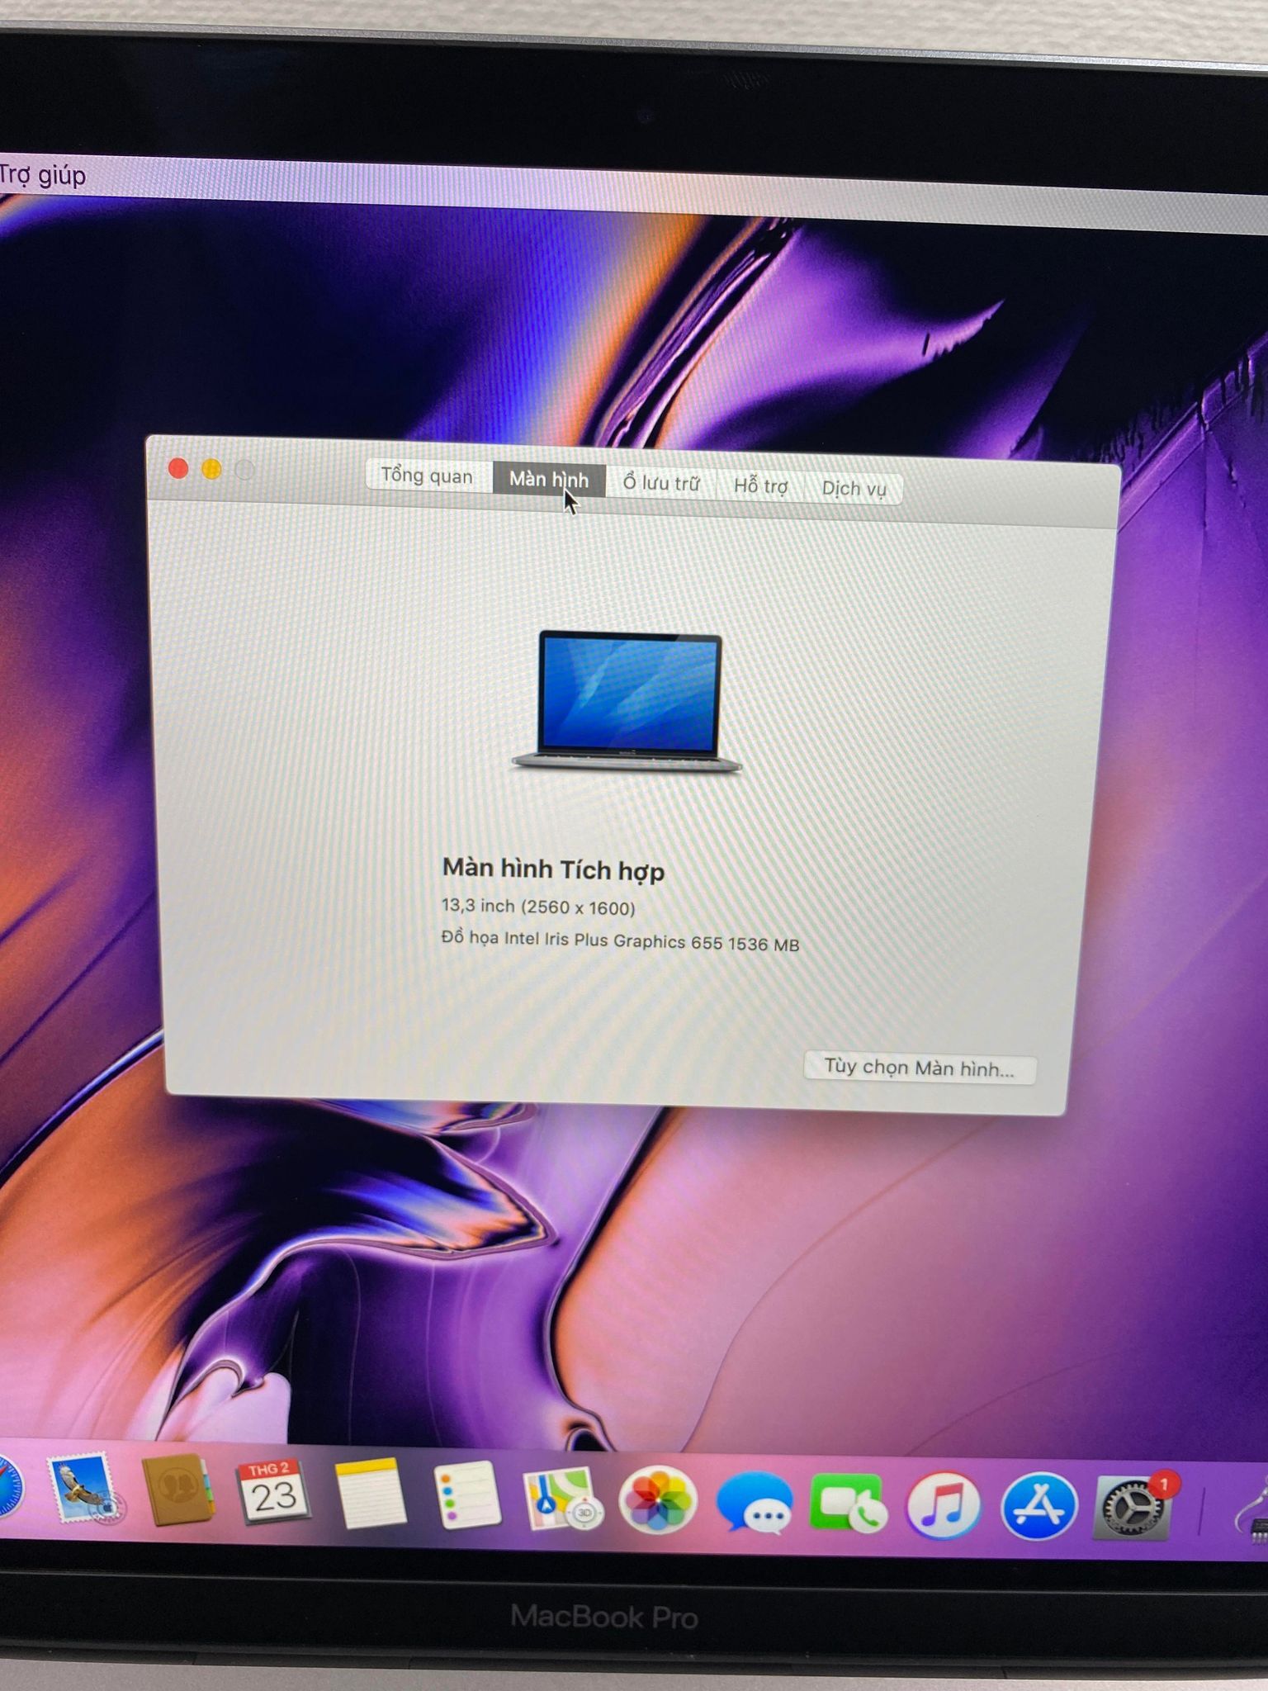Switch to the Tổng quan tab
Viewport: 1268px width, 1691px height.
tap(428, 476)
